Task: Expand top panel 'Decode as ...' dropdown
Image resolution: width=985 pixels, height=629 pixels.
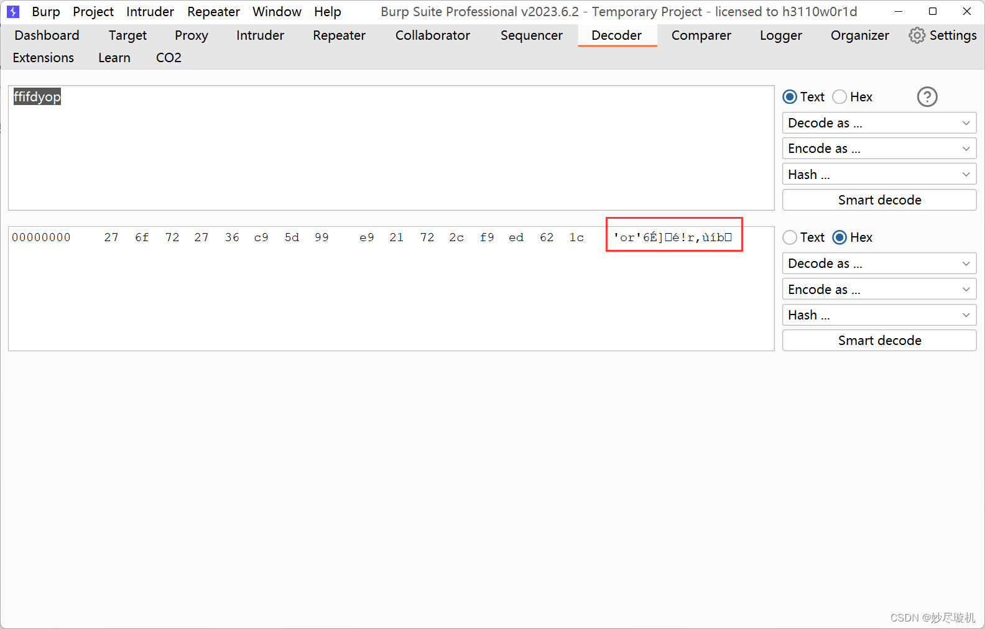Action: coord(879,123)
